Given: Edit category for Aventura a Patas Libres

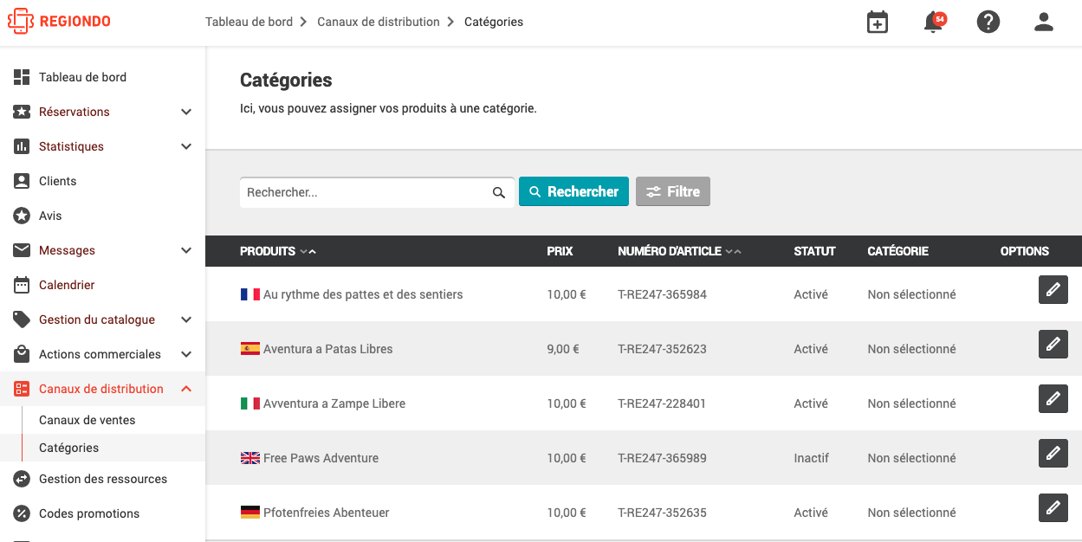Looking at the screenshot, I should (1053, 345).
